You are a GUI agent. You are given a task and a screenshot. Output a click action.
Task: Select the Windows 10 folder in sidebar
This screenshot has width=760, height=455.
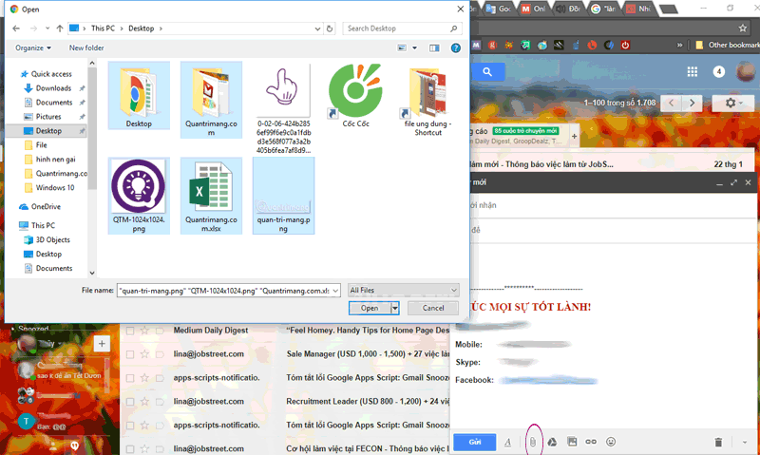(x=55, y=187)
